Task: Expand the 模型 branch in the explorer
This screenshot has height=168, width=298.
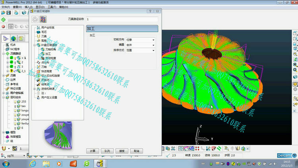Action: click(4, 132)
